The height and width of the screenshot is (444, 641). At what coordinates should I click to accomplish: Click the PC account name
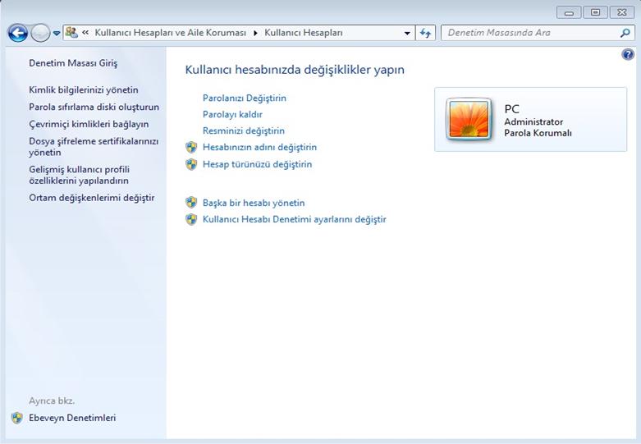click(x=512, y=109)
